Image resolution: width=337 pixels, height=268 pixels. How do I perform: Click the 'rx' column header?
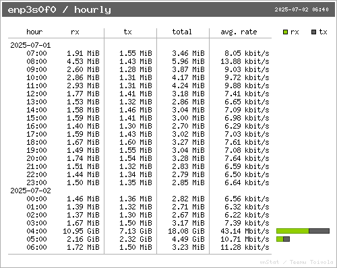coord(75,32)
